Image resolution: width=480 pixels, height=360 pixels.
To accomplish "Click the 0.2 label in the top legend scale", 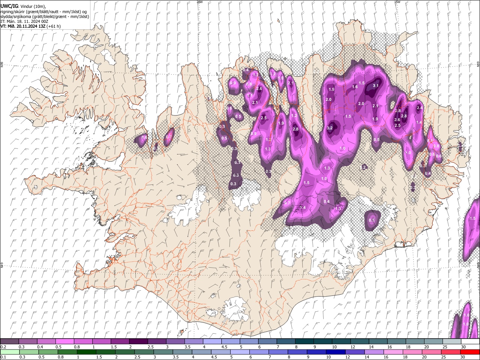I will click(x=3, y=347).
